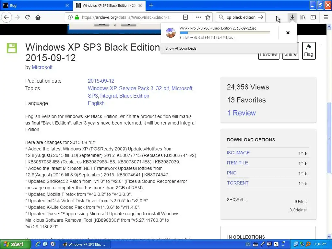This screenshot has height=249, width=332.
Task: Open the Integral topic link
Action: click(x=108, y=96)
